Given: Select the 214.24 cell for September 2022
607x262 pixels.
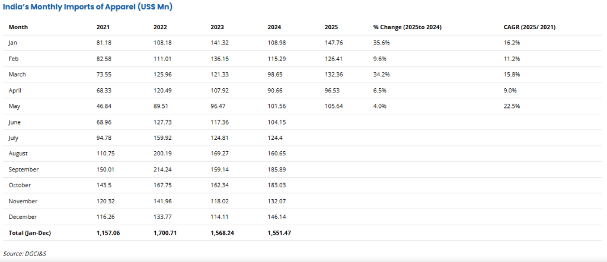Looking at the screenshot, I should [163, 170].
